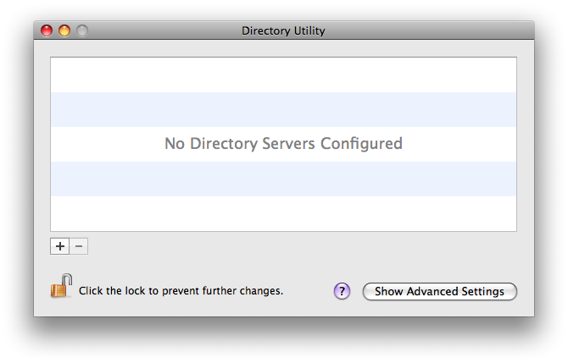Click empty title bar between zoom button and title

pos(161,30)
